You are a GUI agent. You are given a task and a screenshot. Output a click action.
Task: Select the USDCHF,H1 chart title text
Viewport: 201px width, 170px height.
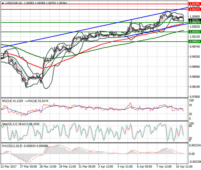(x=14, y=3)
